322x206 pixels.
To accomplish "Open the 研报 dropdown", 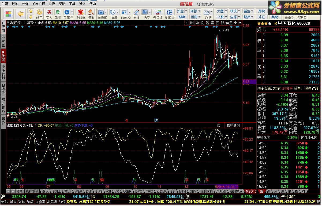I will click(x=195, y=11).
